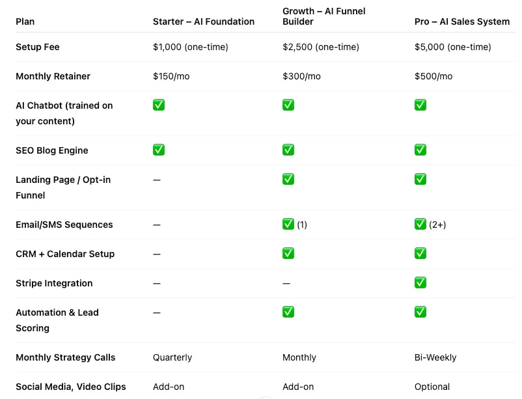Select the Starter – AI Foundation column header
This screenshot has width=522, height=399.
204,21
